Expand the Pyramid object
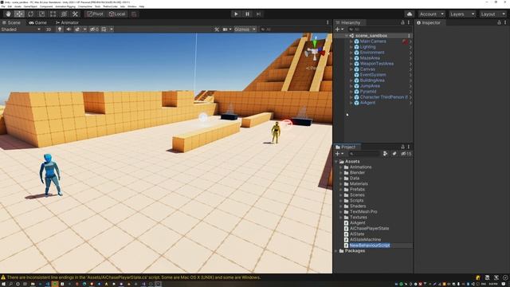Viewport: 510px width, 287px height. tap(351, 92)
